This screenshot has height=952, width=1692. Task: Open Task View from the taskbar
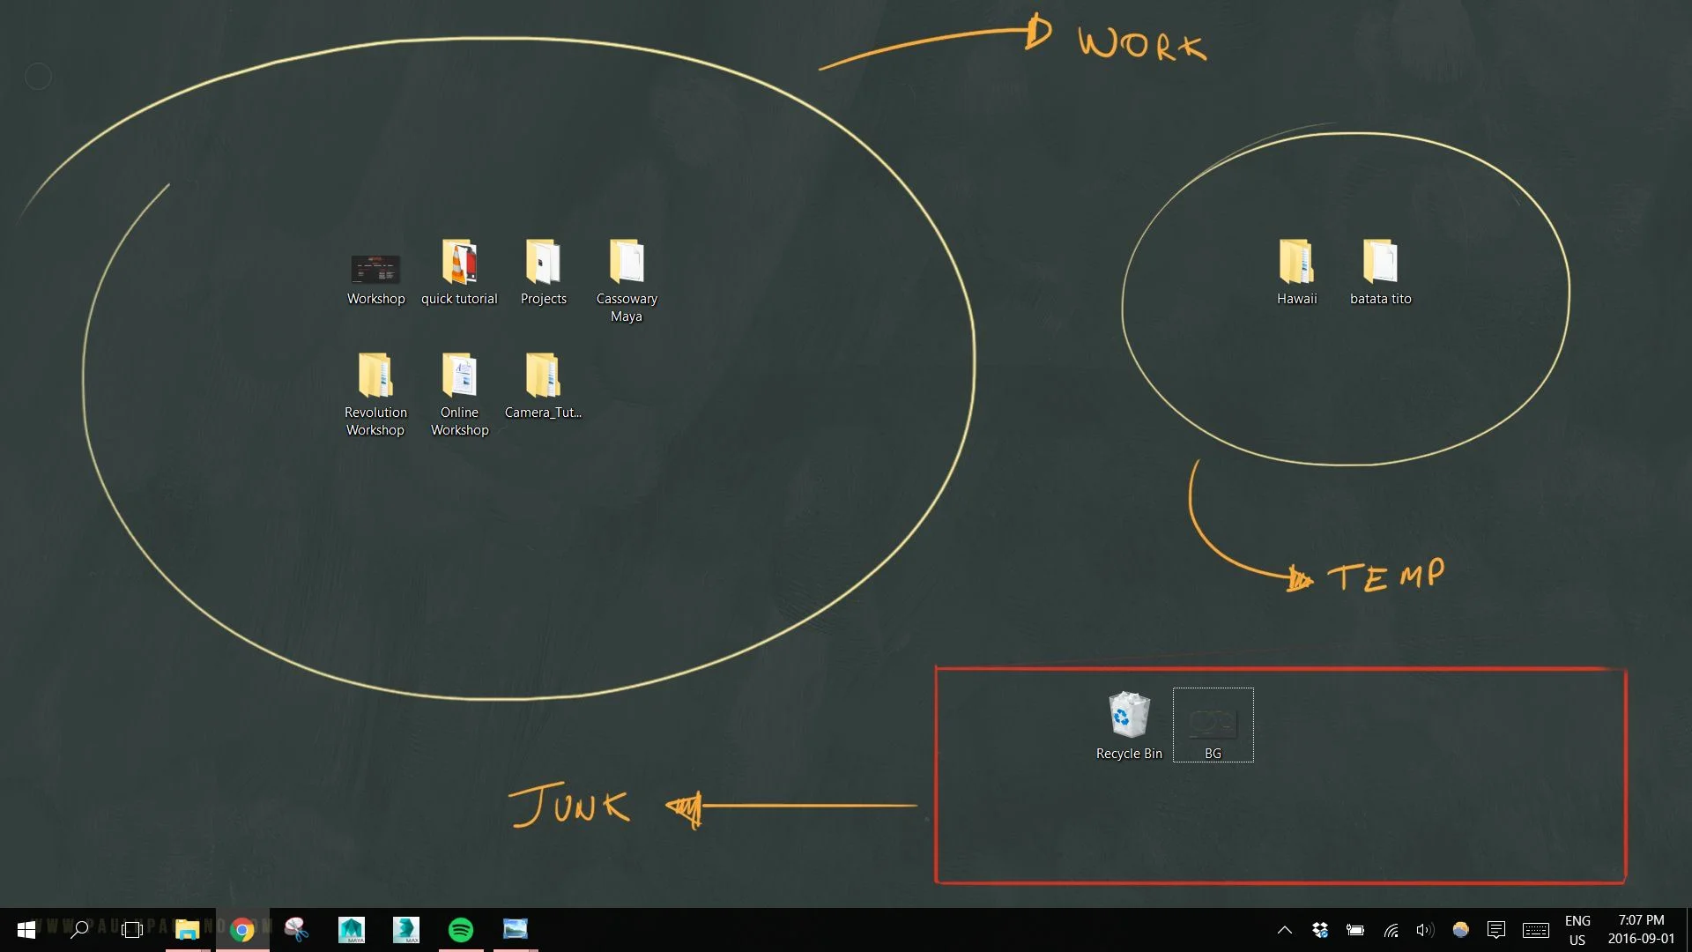[x=132, y=929]
